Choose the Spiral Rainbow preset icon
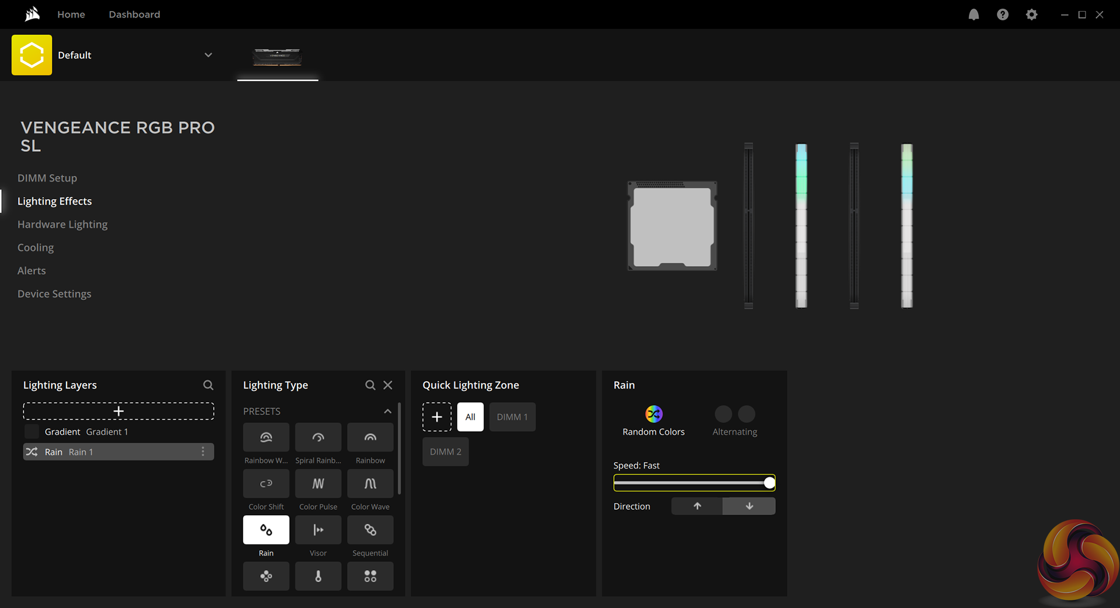 [318, 438]
